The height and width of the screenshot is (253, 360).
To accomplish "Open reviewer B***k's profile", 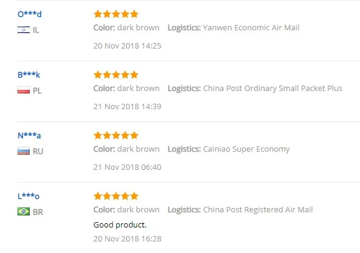I will pyautogui.click(x=29, y=75).
